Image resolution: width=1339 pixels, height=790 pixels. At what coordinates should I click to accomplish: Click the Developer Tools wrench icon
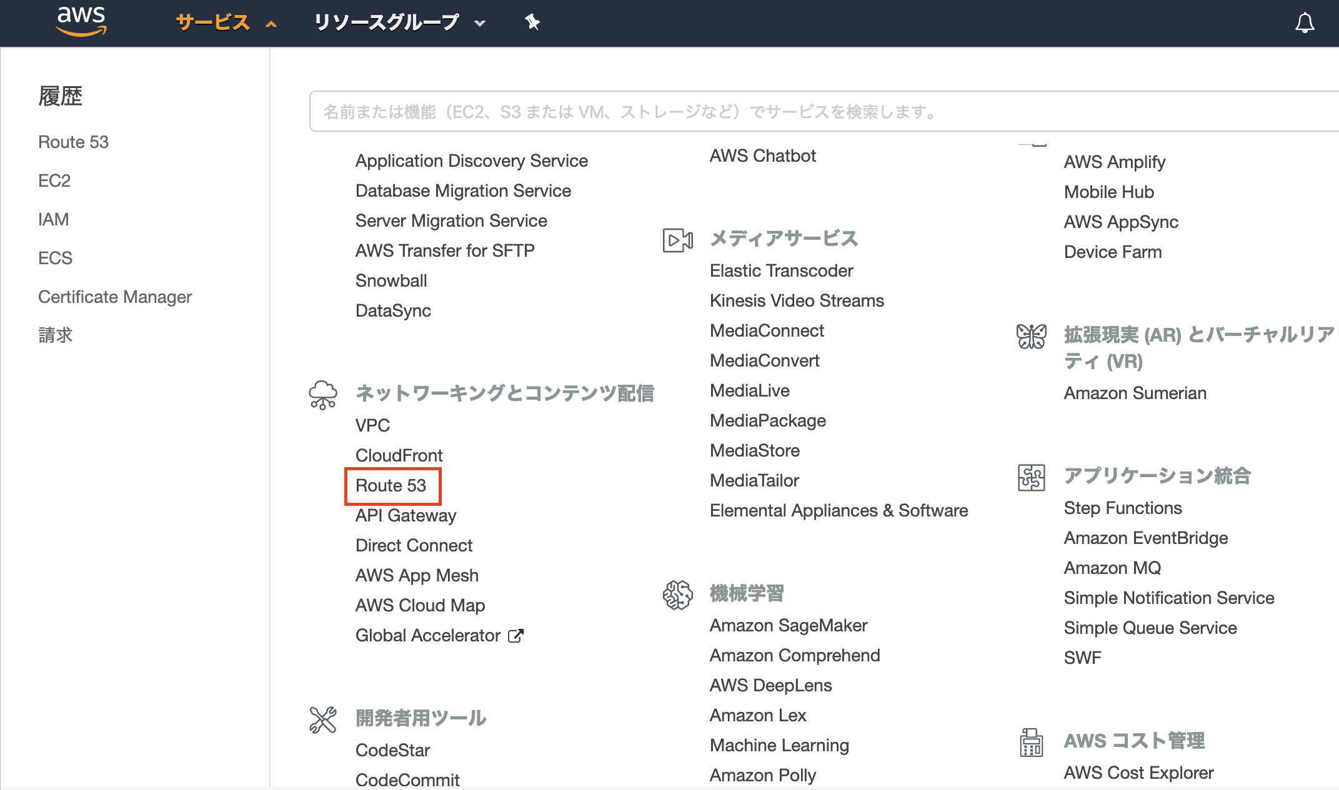coord(323,719)
